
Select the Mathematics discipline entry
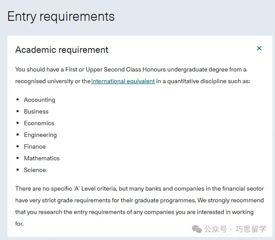(x=42, y=158)
